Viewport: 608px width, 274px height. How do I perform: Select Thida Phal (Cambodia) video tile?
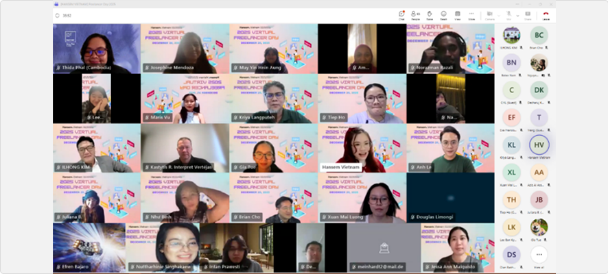[x=97, y=49]
